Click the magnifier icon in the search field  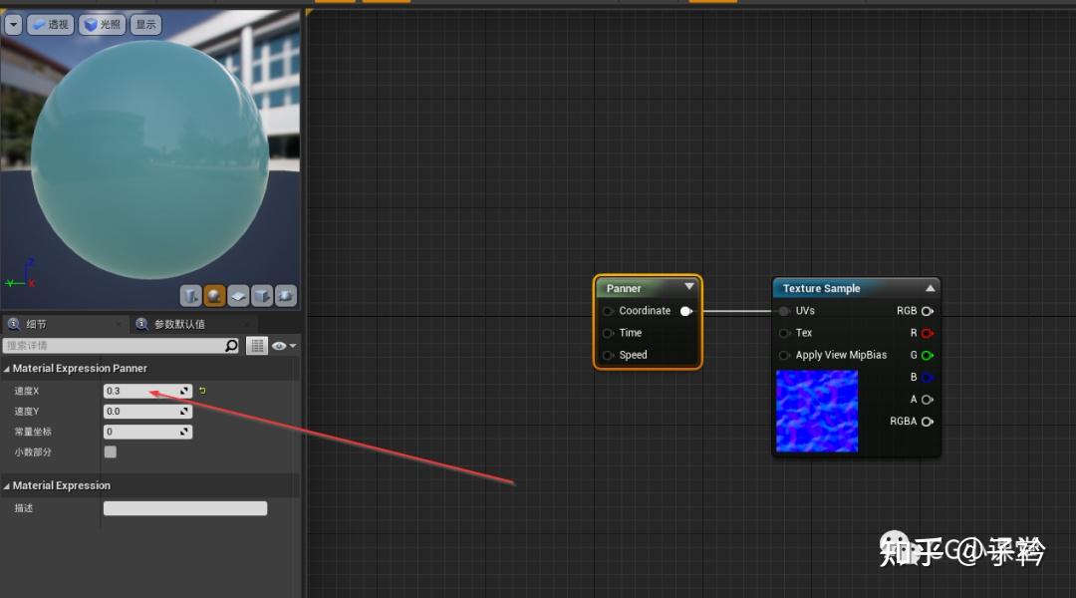click(x=231, y=346)
